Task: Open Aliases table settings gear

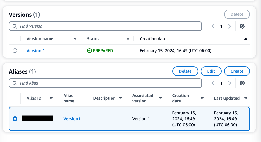Action: [x=242, y=83]
